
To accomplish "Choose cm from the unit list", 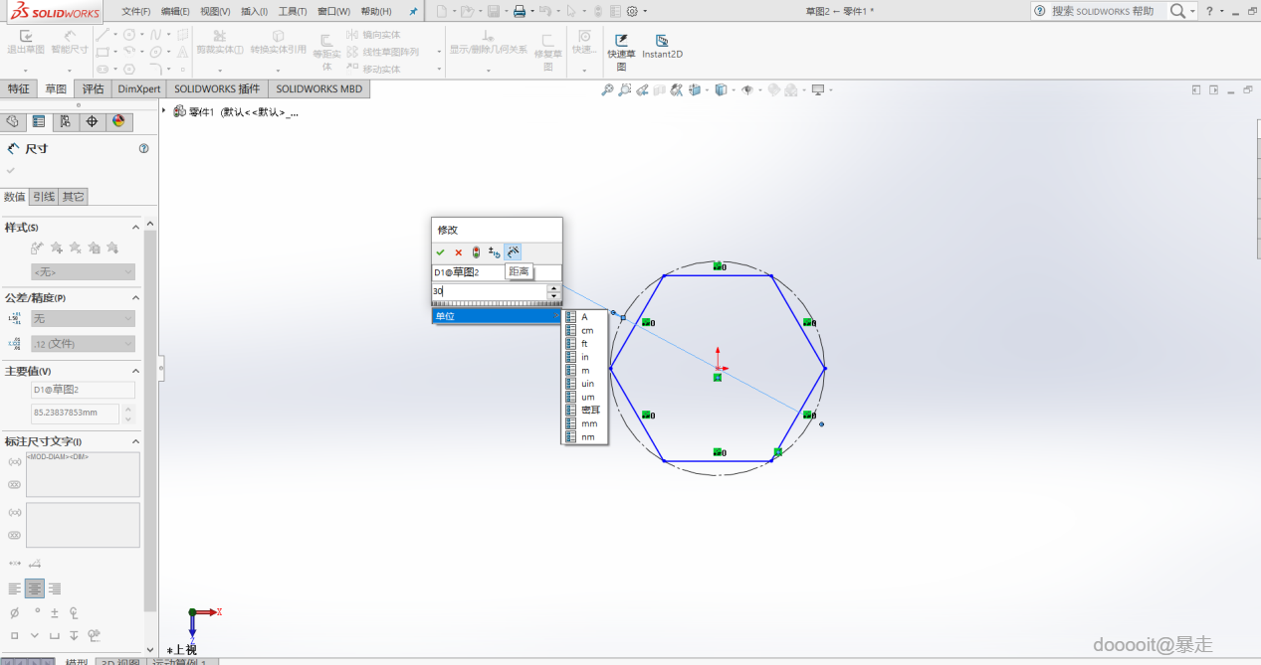I will click(587, 330).
